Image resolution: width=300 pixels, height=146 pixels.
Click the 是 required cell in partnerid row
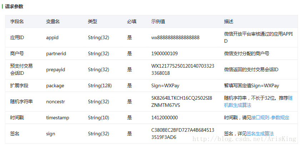pyautogui.click(x=130, y=54)
